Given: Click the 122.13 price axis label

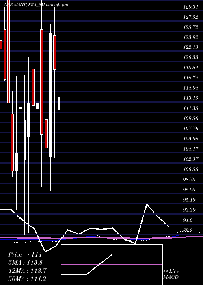Looking at the screenshot, I should tap(191, 48).
